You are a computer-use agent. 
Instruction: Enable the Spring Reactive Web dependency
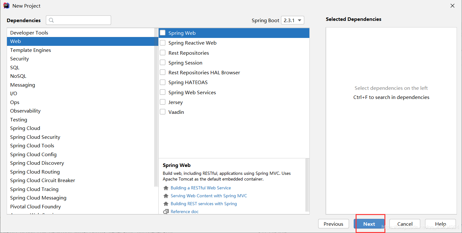(162, 43)
